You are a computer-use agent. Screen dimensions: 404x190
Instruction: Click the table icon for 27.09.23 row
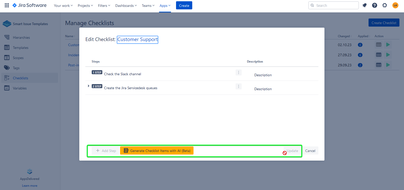[378, 55]
